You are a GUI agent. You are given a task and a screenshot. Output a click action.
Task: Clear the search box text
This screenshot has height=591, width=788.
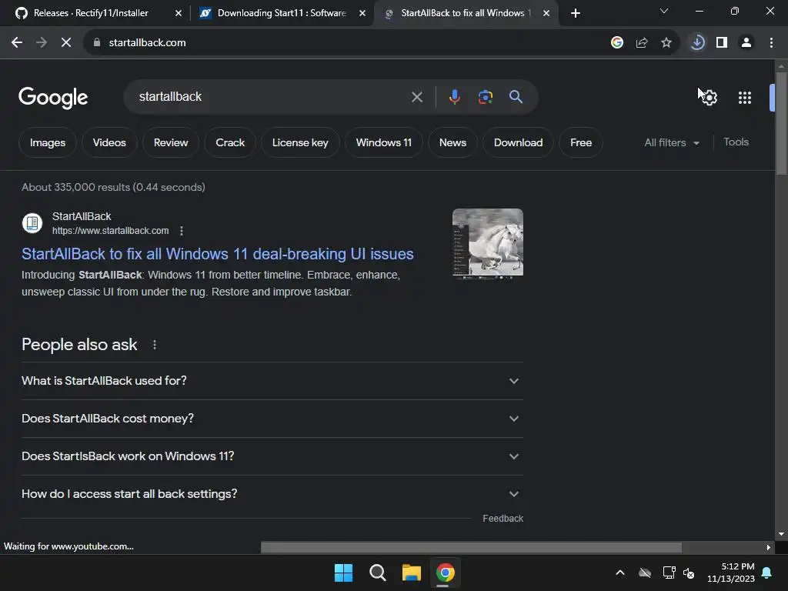pos(416,97)
